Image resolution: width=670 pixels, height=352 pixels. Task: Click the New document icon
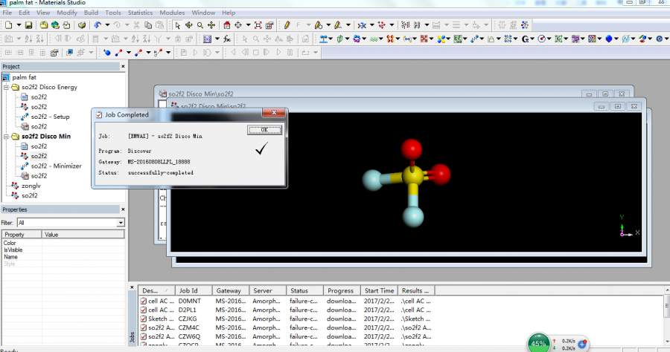[x=7, y=25]
